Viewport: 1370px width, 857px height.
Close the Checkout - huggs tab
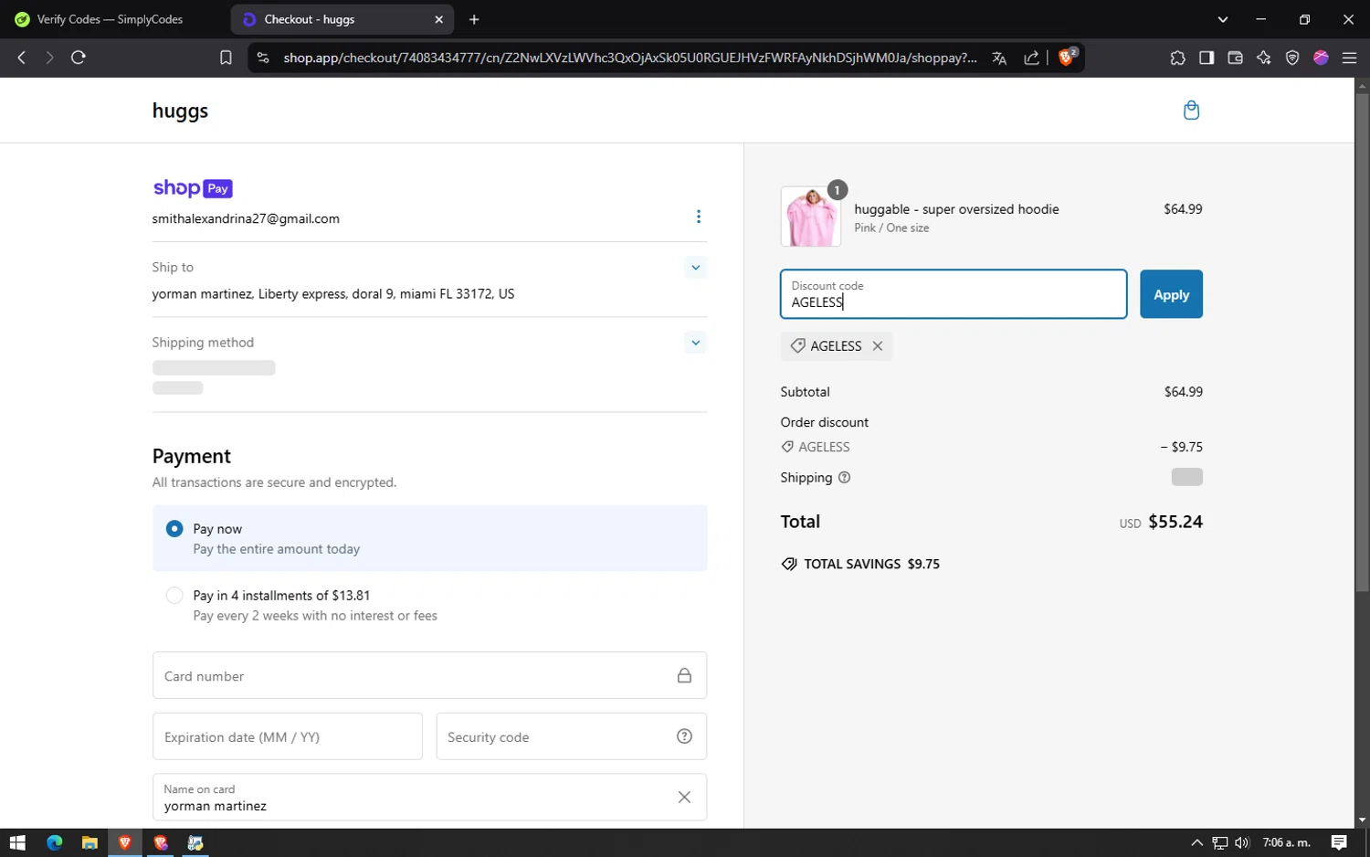point(438,19)
